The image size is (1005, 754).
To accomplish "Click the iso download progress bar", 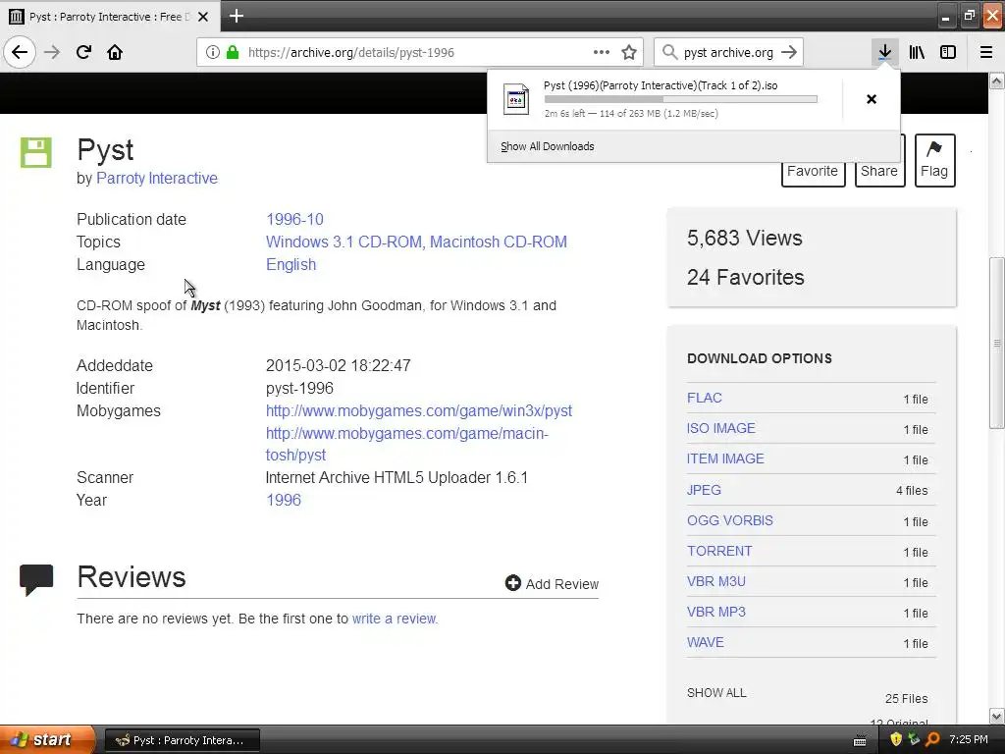I will click(681, 99).
